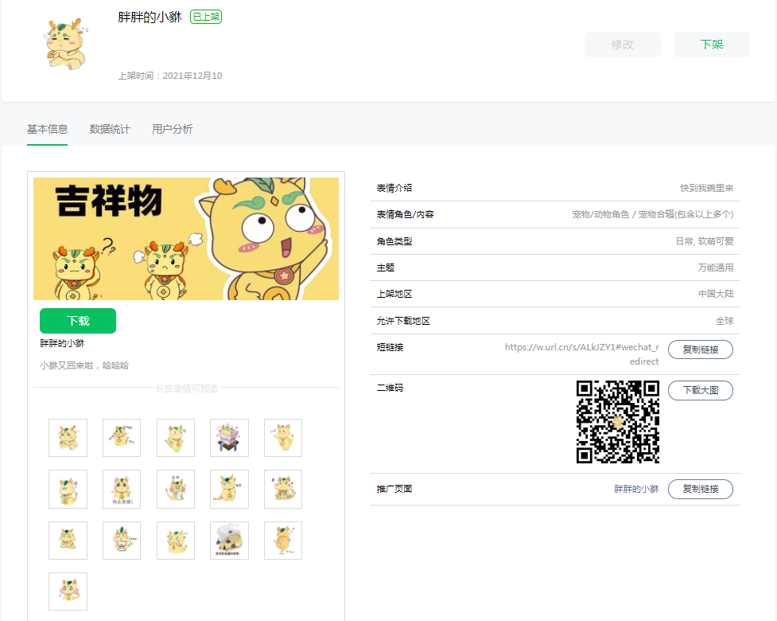Click the green 已上架 status badge

click(x=206, y=17)
